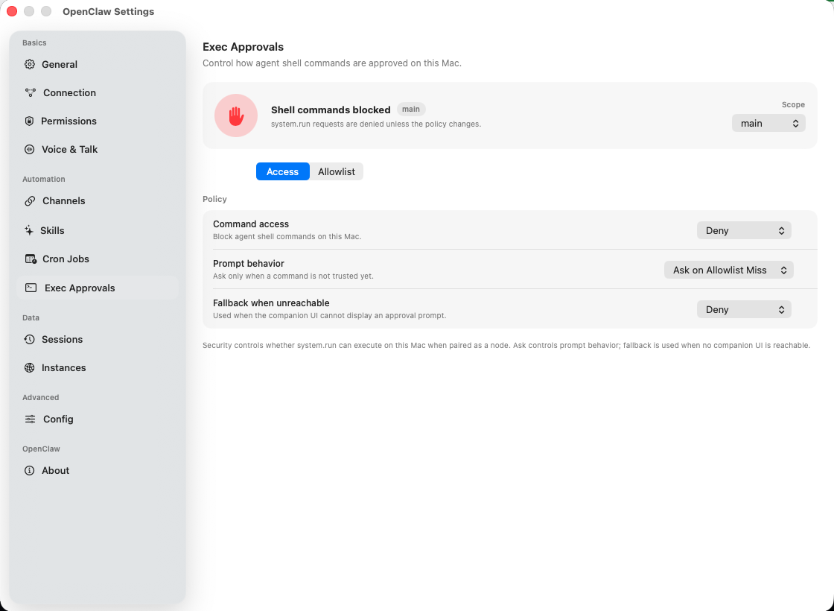The height and width of the screenshot is (611, 834).
Task: View the About OpenClaw page
Action: [98, 470]
